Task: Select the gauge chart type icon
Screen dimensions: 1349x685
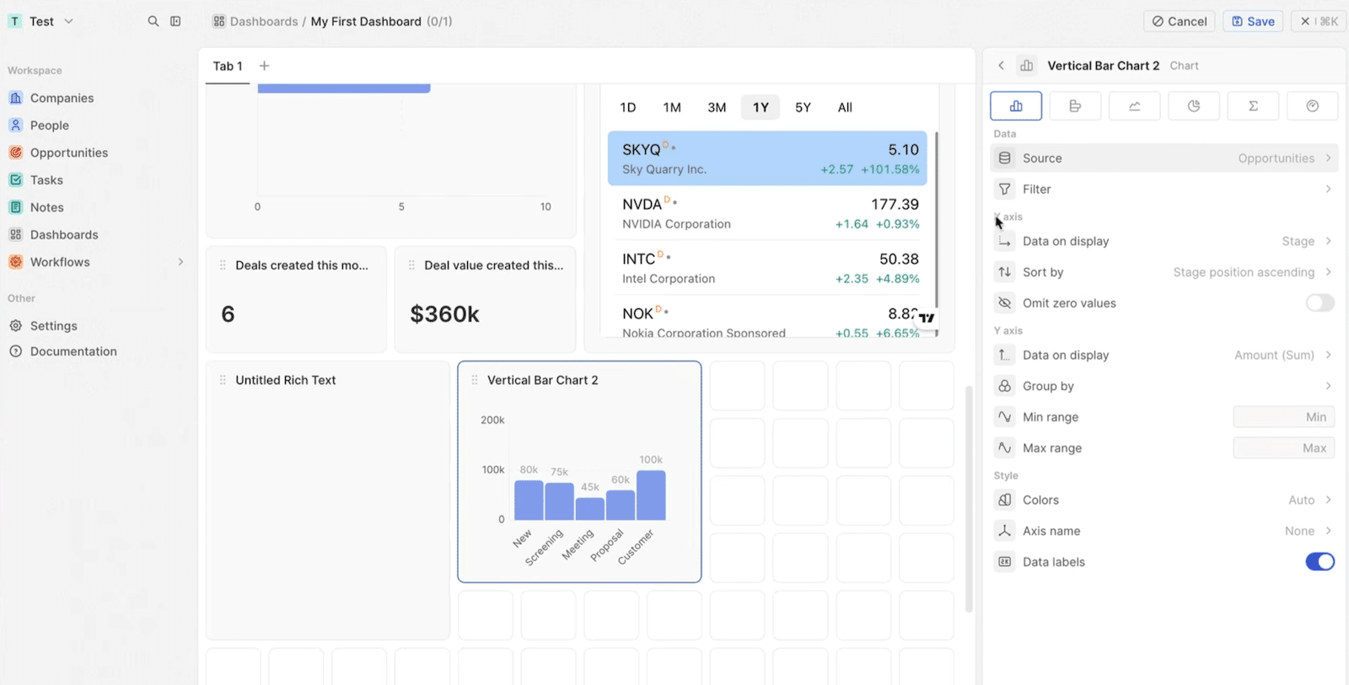Action: tap(1312, 106)
